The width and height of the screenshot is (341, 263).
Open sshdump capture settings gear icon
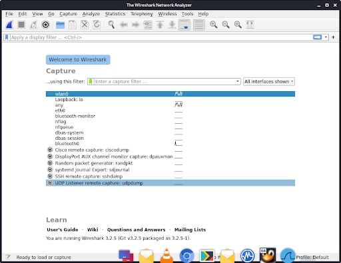click(50, 176)
